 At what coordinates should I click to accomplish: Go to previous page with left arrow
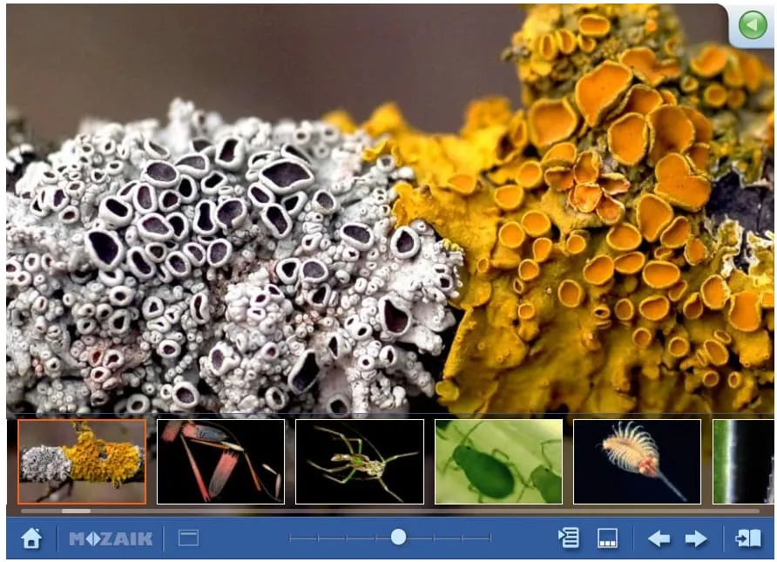coord(659,538)
